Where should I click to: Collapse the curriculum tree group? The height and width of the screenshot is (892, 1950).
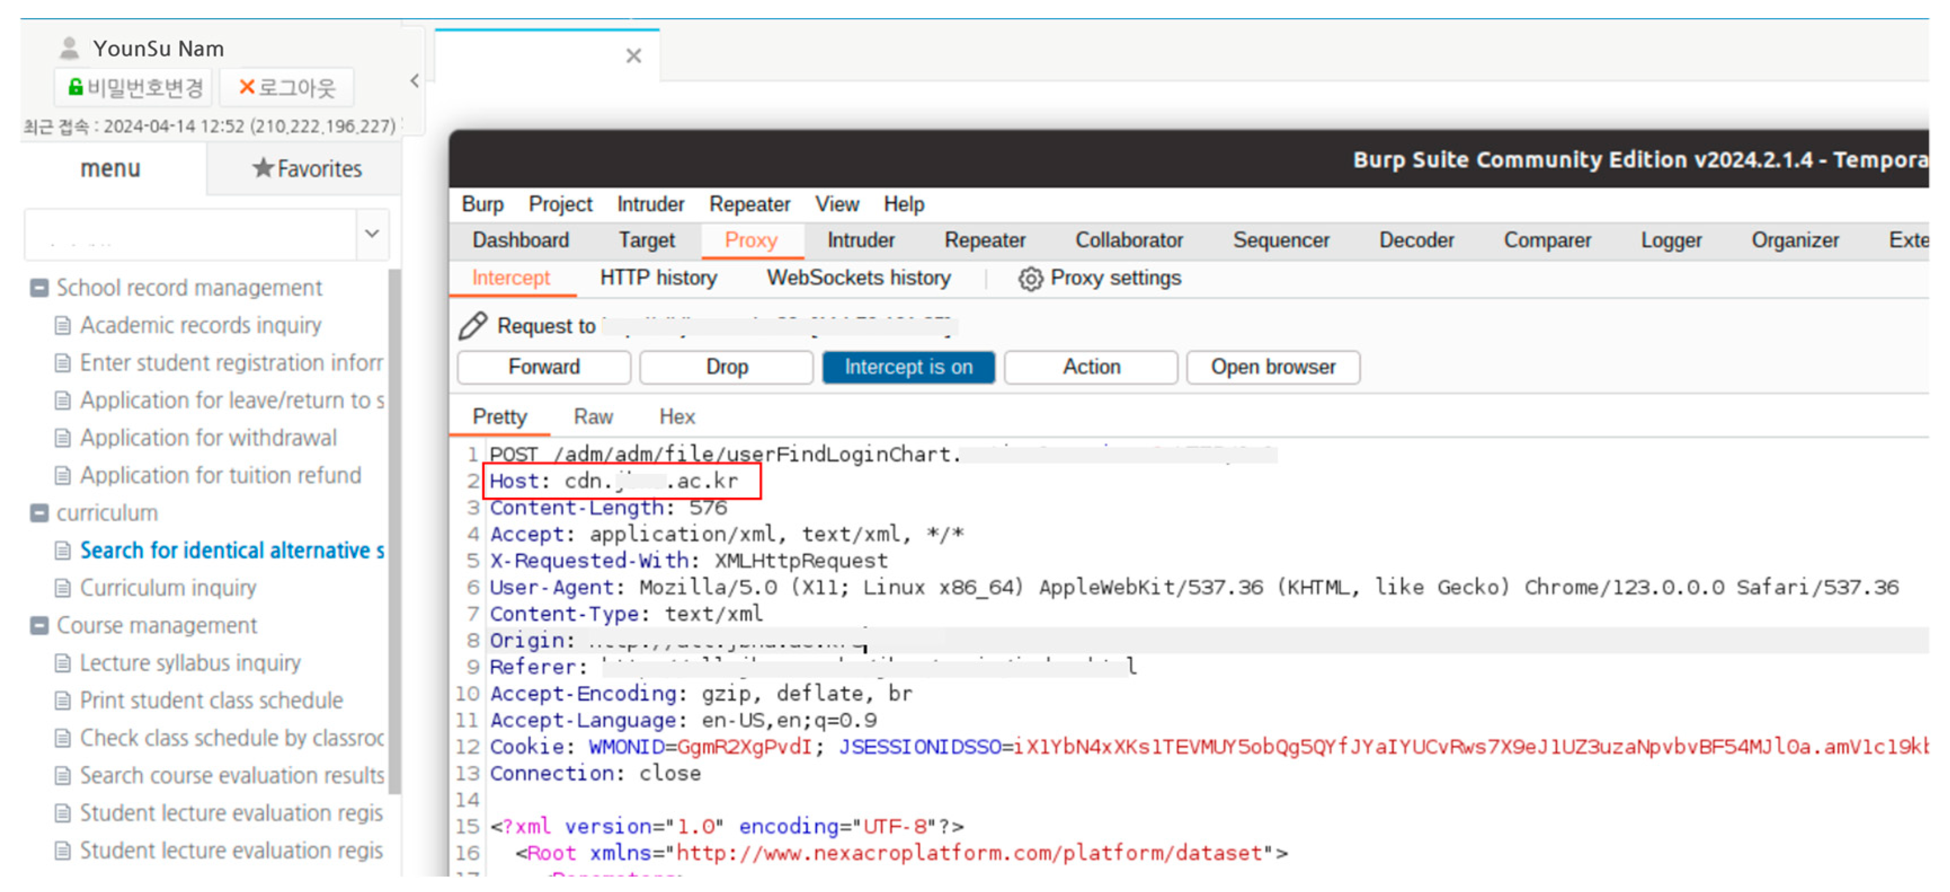click(x=39, y=513)
